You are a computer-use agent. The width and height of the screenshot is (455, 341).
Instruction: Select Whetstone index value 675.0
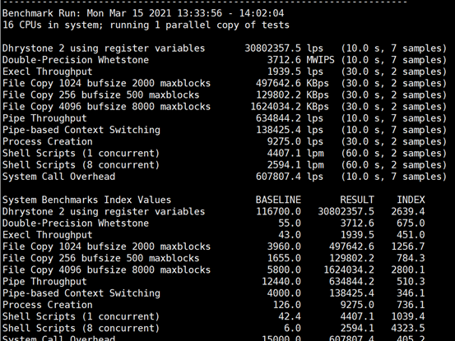point(411,223)
